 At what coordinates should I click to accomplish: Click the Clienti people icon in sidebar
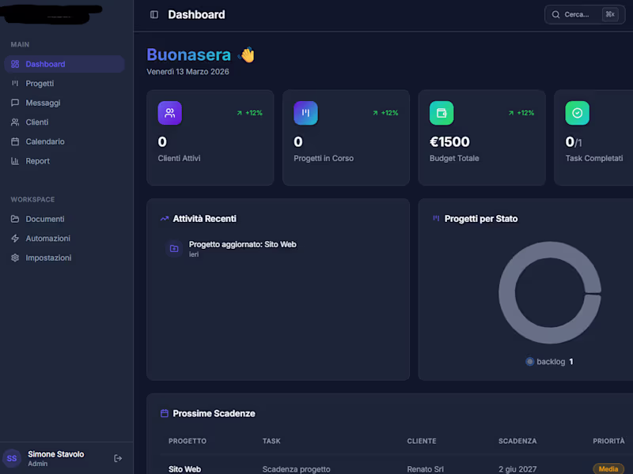(x=15, y=122)
